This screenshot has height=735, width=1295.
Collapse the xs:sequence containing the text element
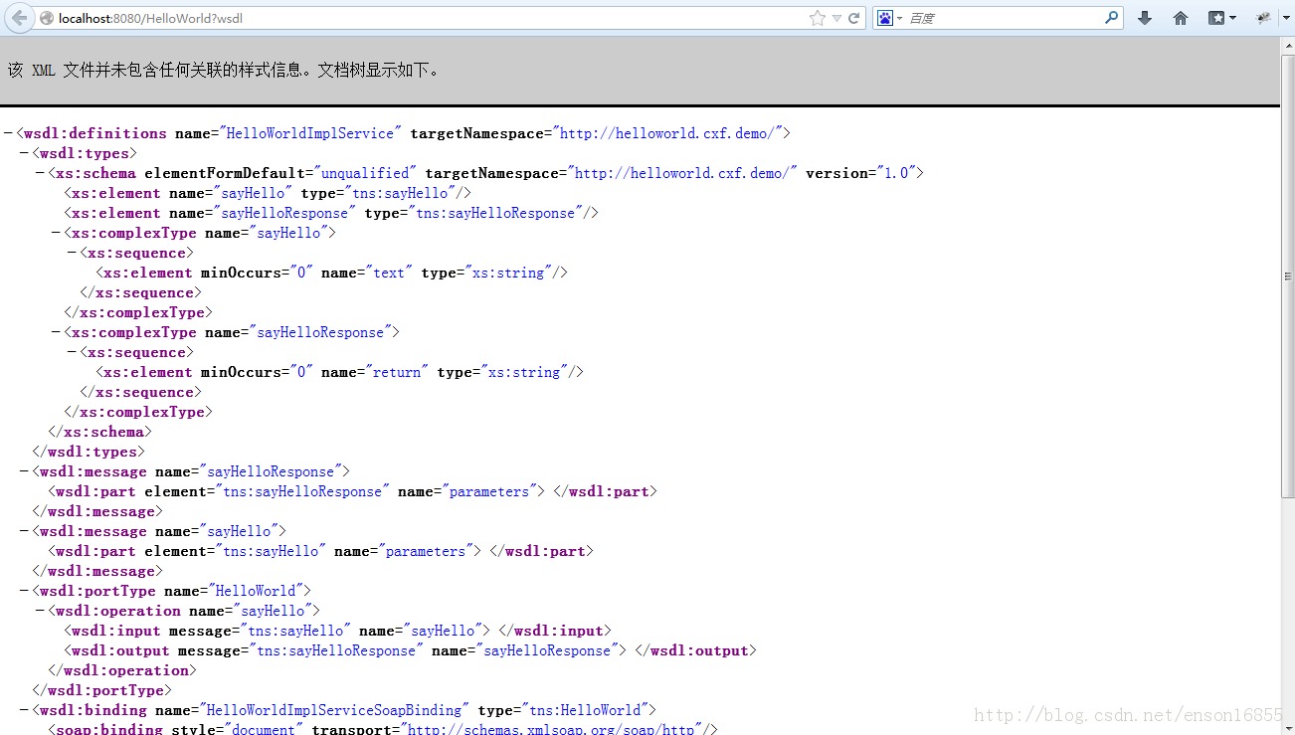[x=72, y=253]
